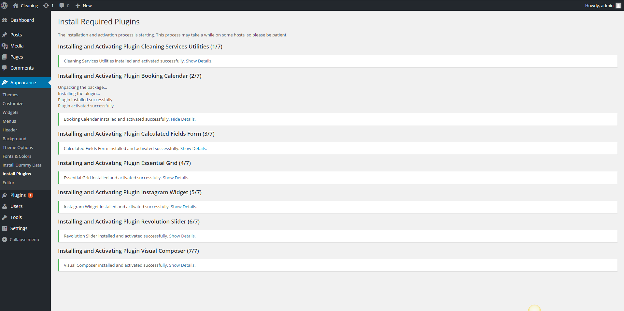Select the Appearance menu

tap(25, 83)
